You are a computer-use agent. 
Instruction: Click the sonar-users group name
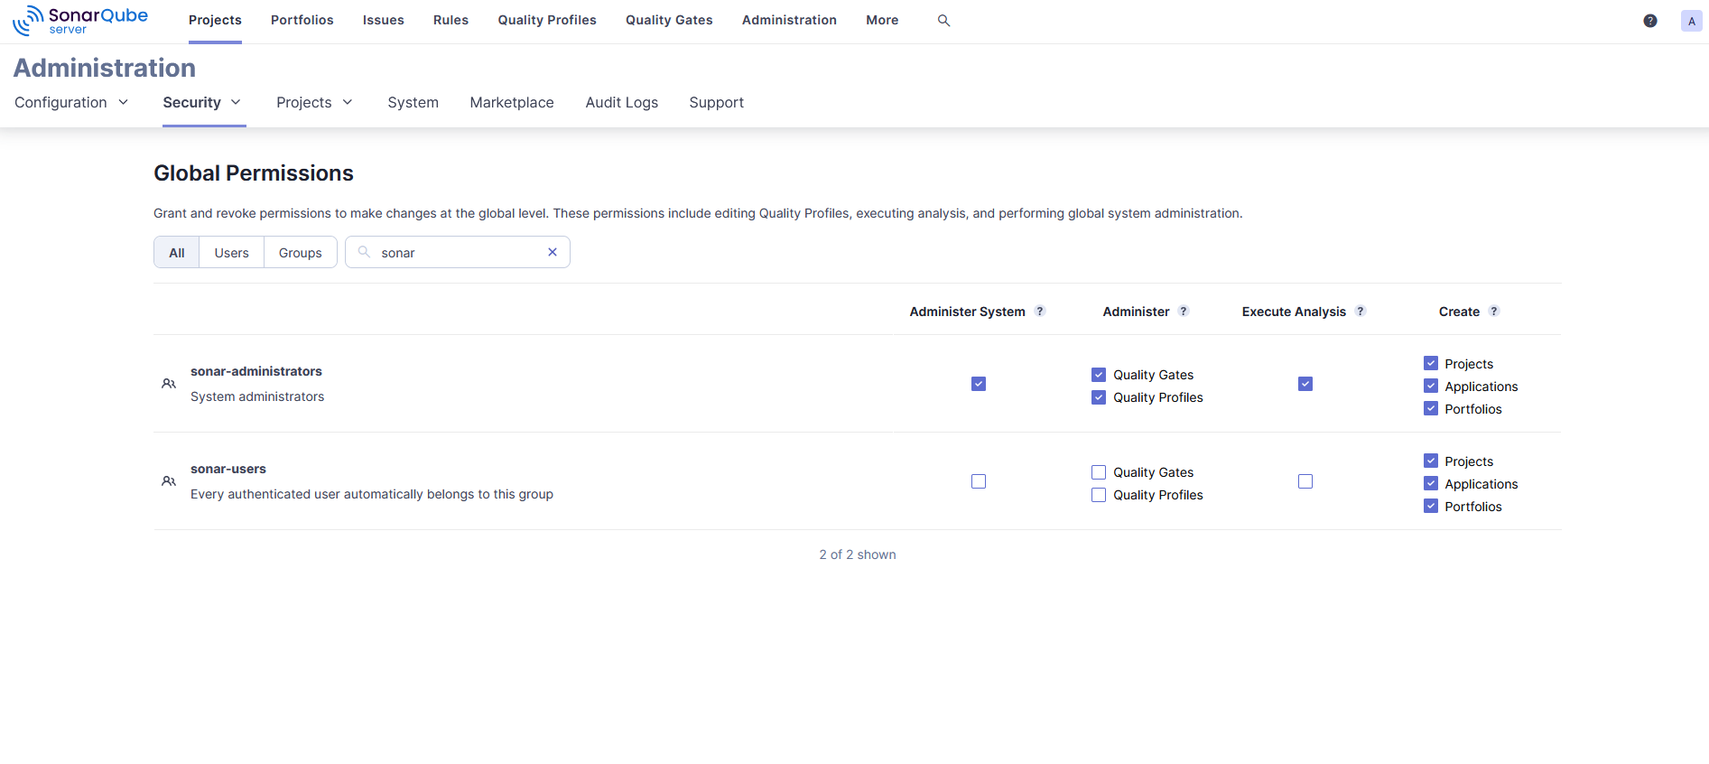[228, 469]
